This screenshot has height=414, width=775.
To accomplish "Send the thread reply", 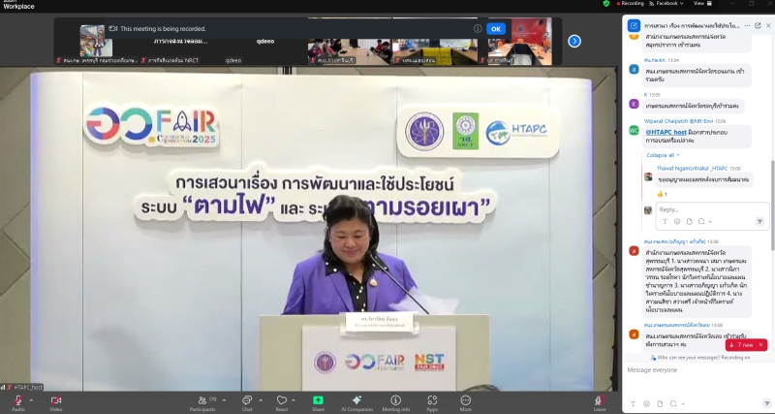I will point(760,222).
